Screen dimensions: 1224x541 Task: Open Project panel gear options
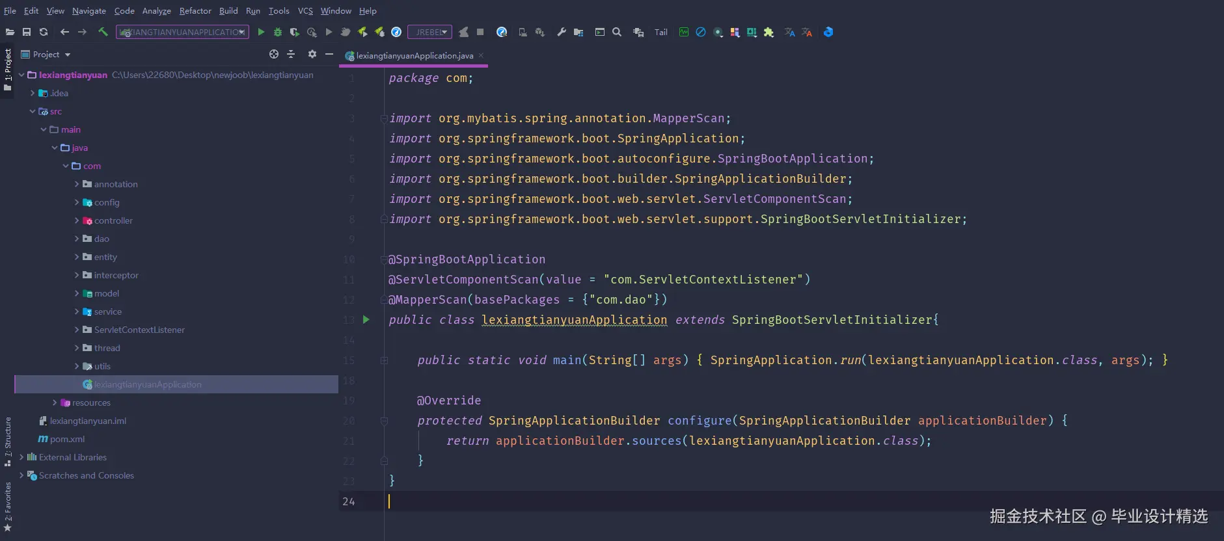pos(312,54)
